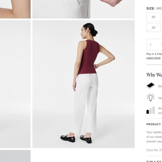This screenshot has height=162, width=162.
Task: Select the crossed-out 2X size option
Action: [153, 27]
